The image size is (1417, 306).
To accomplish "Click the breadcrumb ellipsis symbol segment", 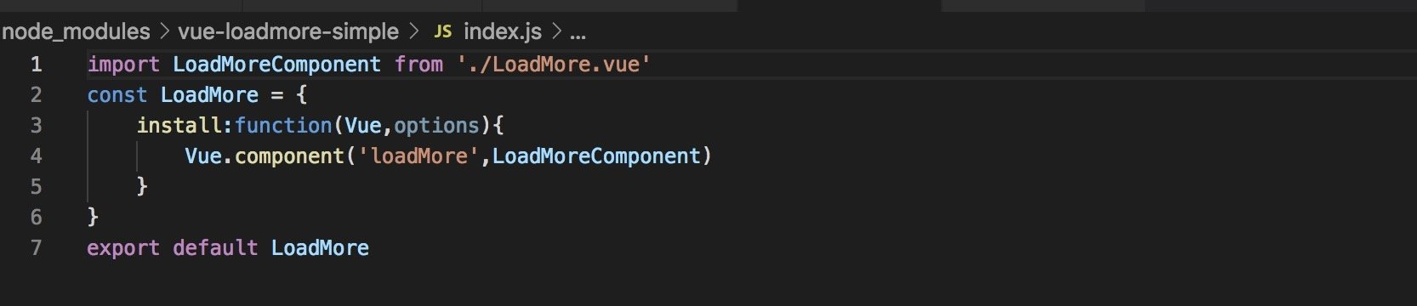I will pos(578,34).
